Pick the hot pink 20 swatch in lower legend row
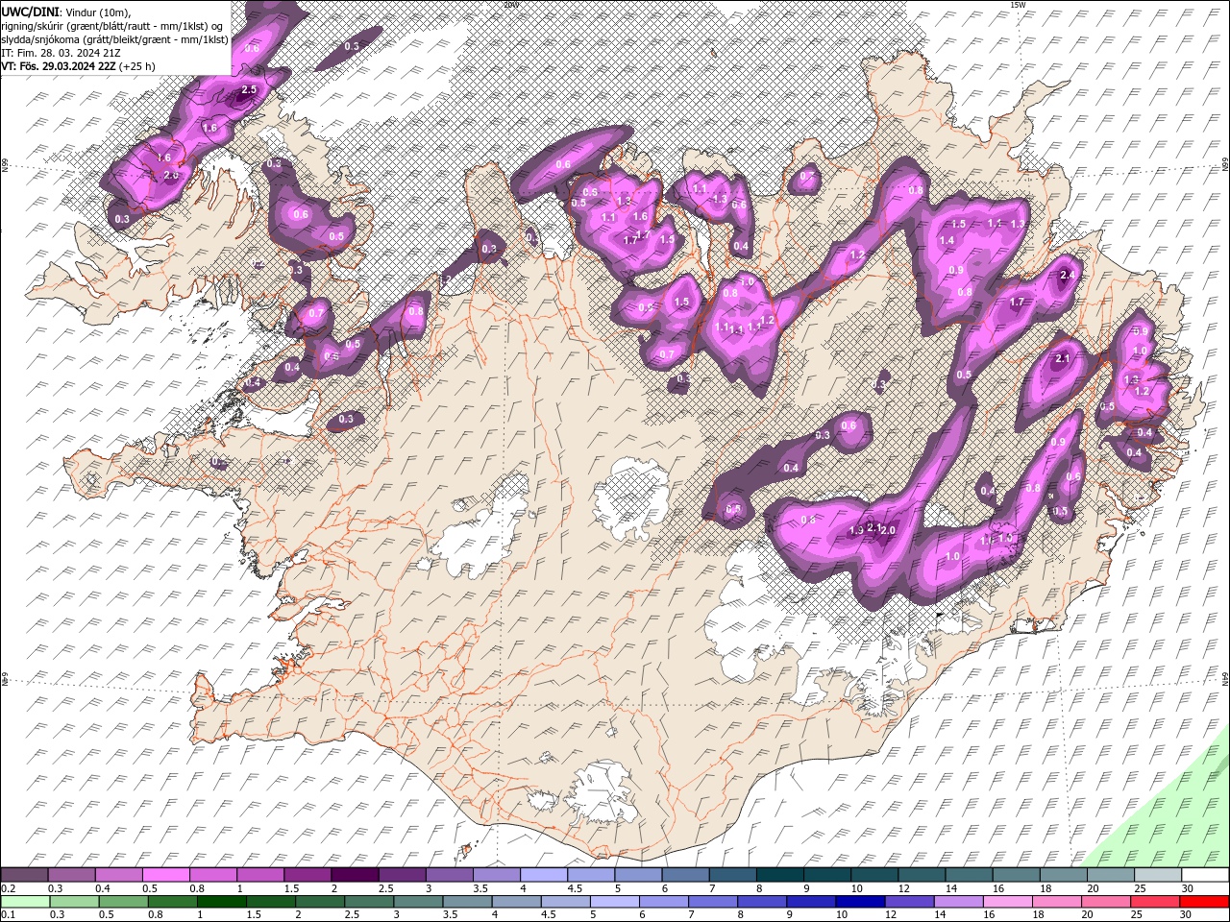 click(1106, 902)
